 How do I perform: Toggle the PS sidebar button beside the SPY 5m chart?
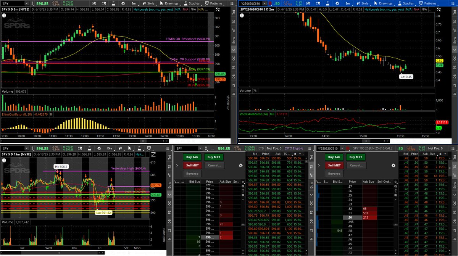coord(233,67)
